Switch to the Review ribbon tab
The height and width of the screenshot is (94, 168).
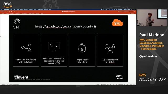point(37,13)
